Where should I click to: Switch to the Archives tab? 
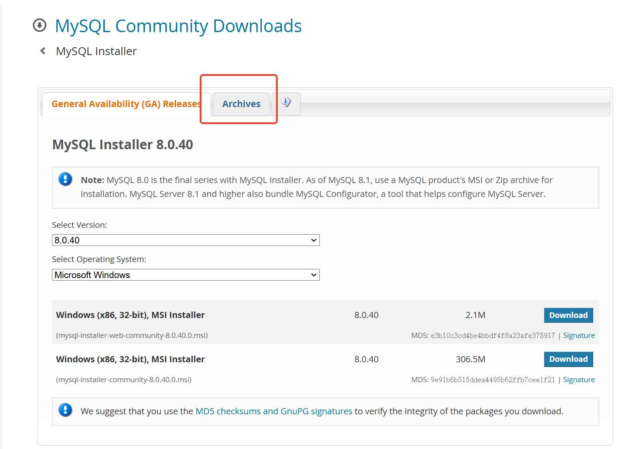[x=241, y=104]
